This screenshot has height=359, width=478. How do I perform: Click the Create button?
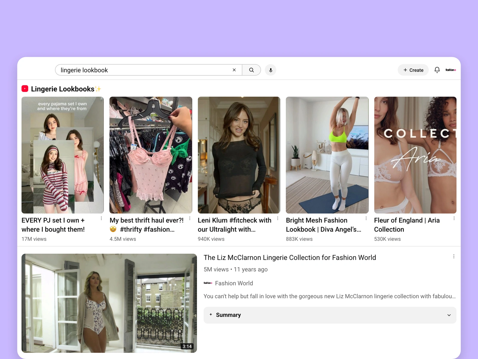coord(413,70)
